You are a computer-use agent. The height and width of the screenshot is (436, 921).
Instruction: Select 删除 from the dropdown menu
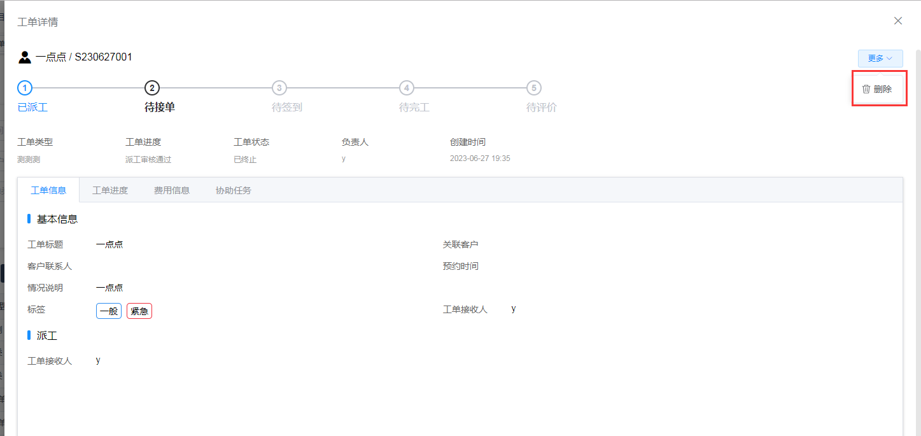pyautogui.click(x=882, y=89)
